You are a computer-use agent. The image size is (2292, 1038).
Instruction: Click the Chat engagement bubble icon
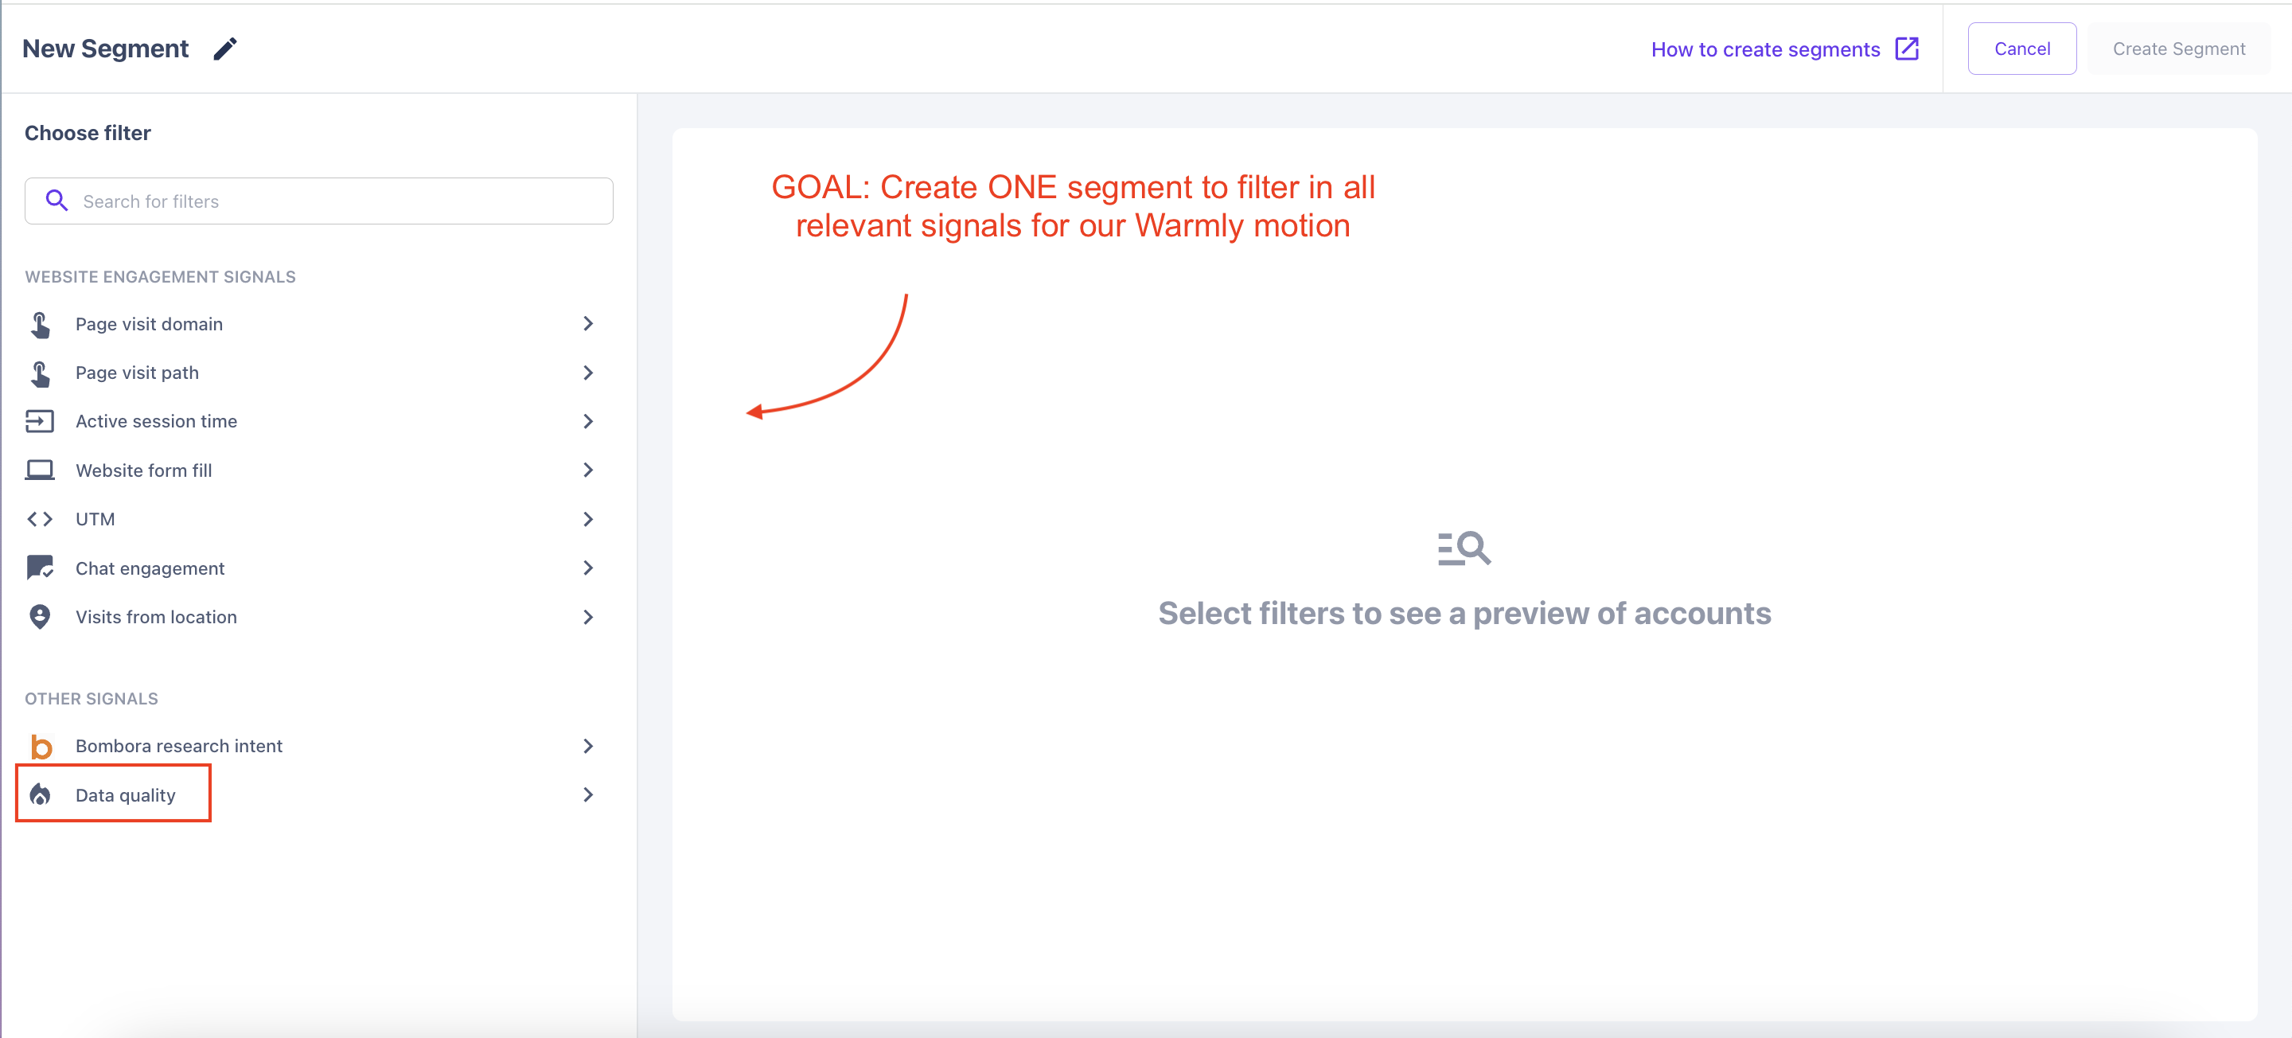40,568
